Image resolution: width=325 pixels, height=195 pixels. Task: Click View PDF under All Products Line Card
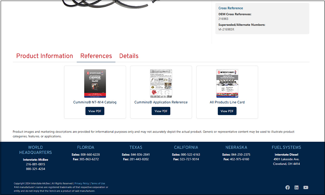click(227, 111)
